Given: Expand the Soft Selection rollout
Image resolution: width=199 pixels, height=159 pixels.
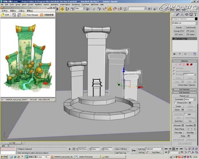Looking at the screenshot, I should pyautogui.click(x=184, y=89).
